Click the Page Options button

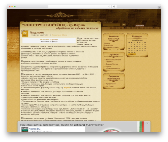[140, 26]
